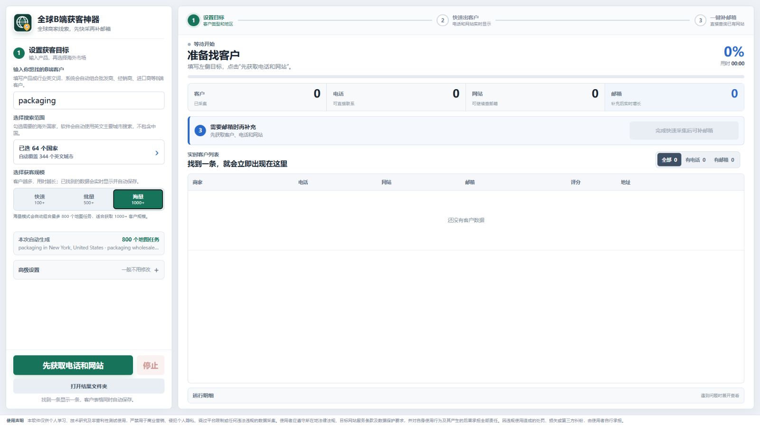Click the globe app logo icon
Screen dimensions: 760x427
pos(23,23)
